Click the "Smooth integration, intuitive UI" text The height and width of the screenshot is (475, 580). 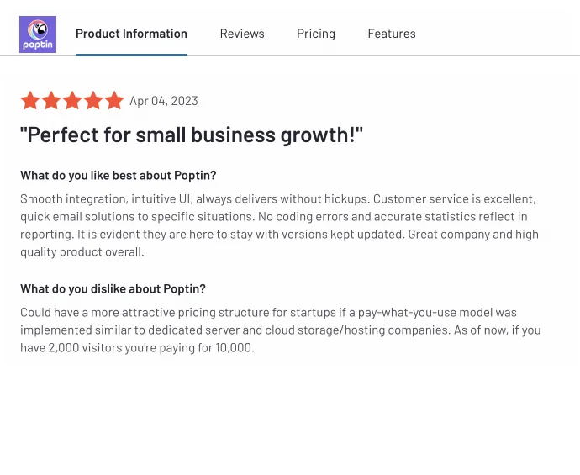tap(109, 198)
